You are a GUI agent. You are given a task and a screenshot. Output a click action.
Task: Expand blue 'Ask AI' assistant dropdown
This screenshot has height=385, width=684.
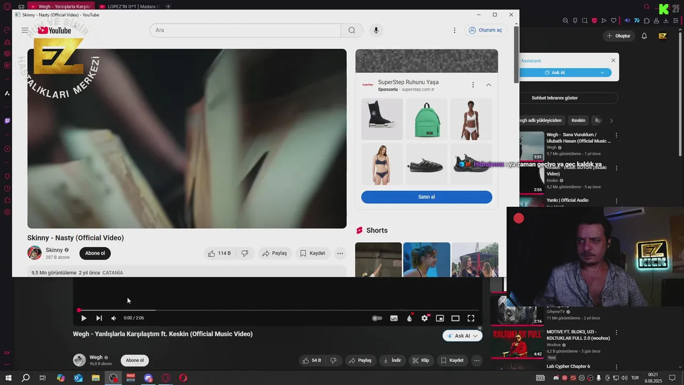603,73
